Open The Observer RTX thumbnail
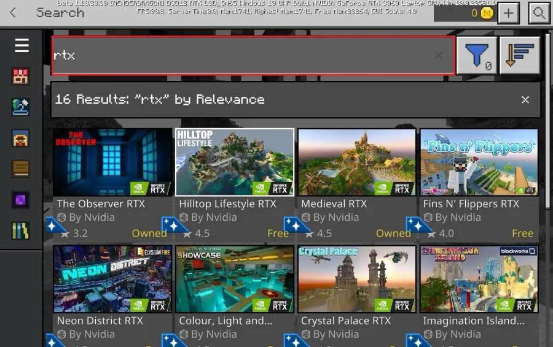The height and width of the screenshot is (347, 553). 112,162
